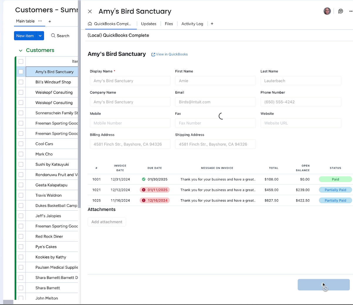The height and width of the screenshot is (305, 353).
Task: Open the Updates tab
Action: point(148,24)
